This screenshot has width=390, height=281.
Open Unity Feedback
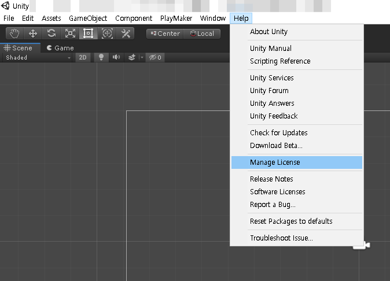[297, 116]
